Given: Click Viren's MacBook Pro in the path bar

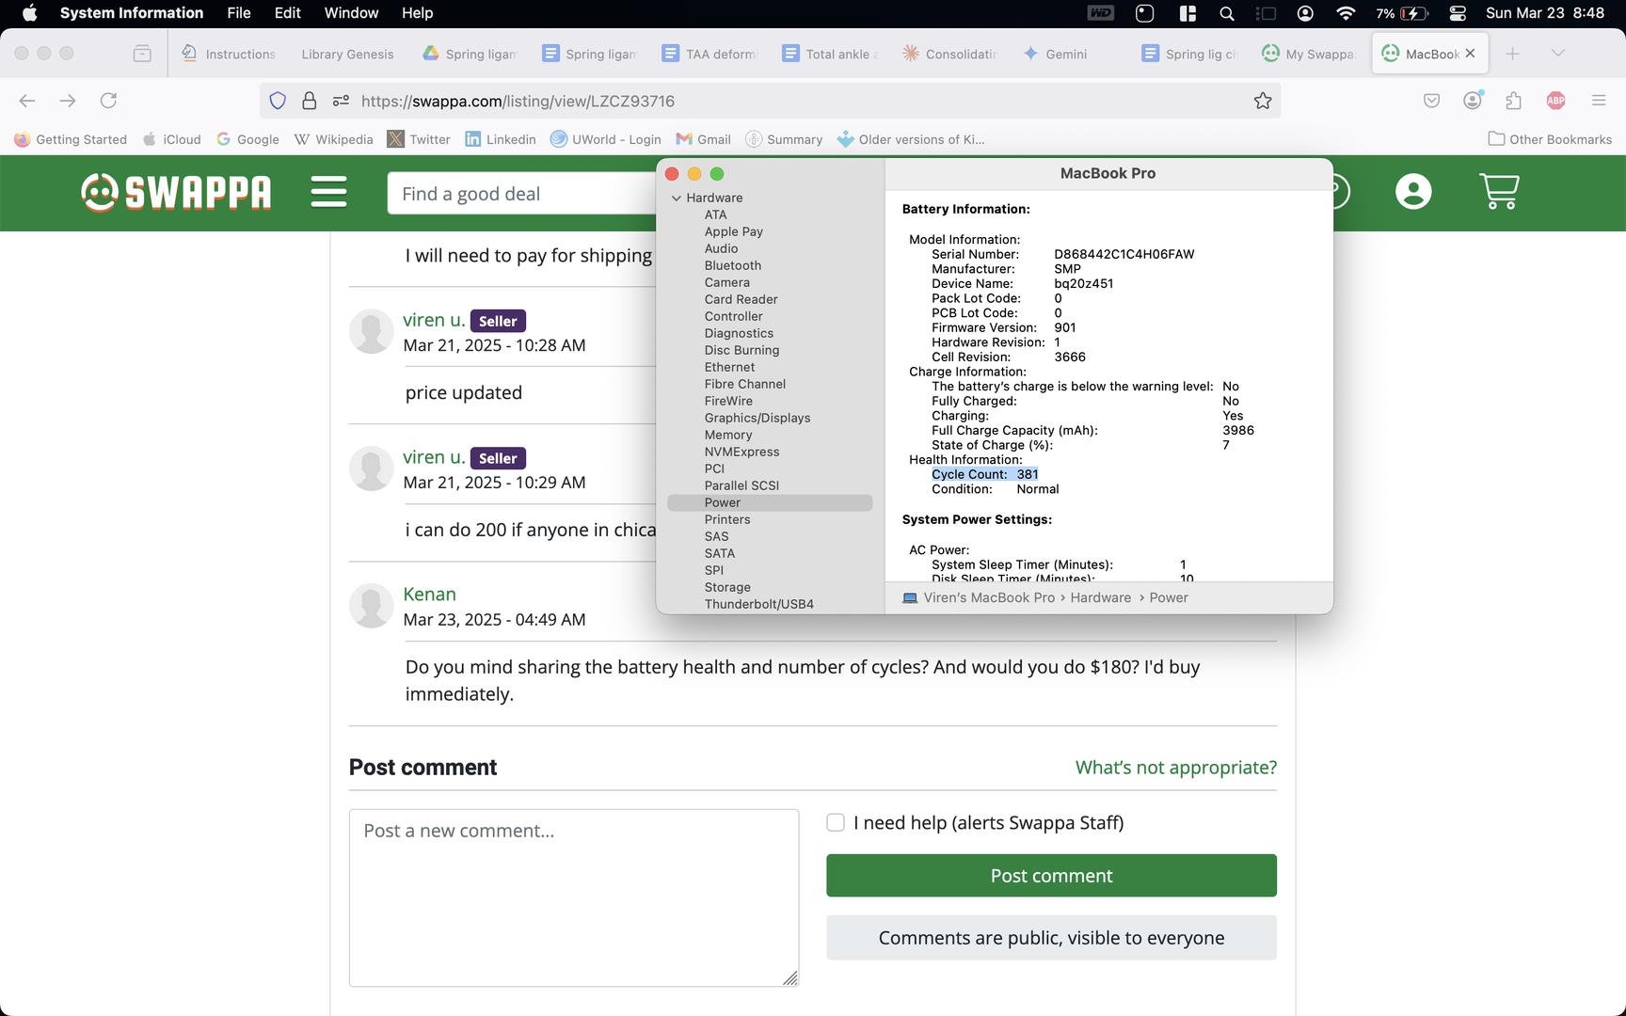Looking at the screenshot, I should [989, 597].
